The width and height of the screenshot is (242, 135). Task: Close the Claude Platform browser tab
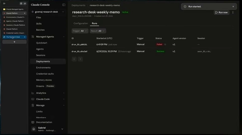pos(24,13)
